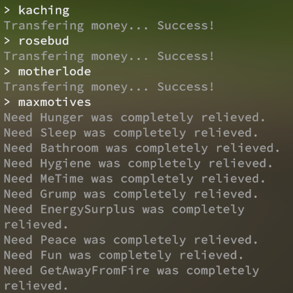
Task: Click the Need Sleep relieved line
Action: click(x=130, y=133)
